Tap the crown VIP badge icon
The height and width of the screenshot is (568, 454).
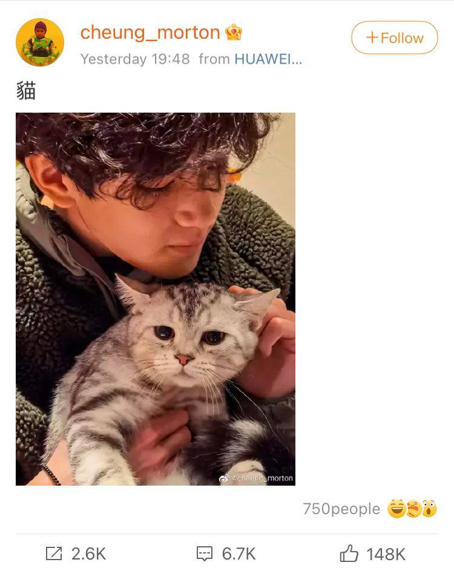(234, 32)
